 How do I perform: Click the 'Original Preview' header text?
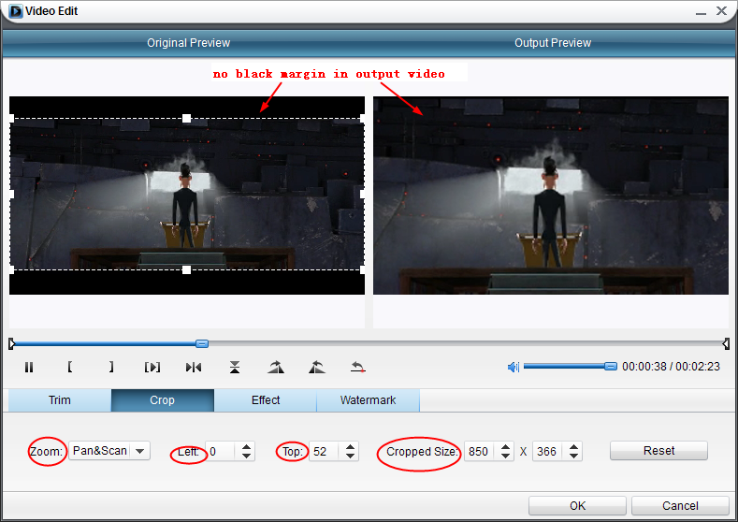[x=188, y=43]
